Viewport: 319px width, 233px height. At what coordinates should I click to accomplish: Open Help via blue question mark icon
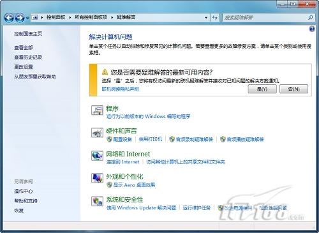coord(312,29)
